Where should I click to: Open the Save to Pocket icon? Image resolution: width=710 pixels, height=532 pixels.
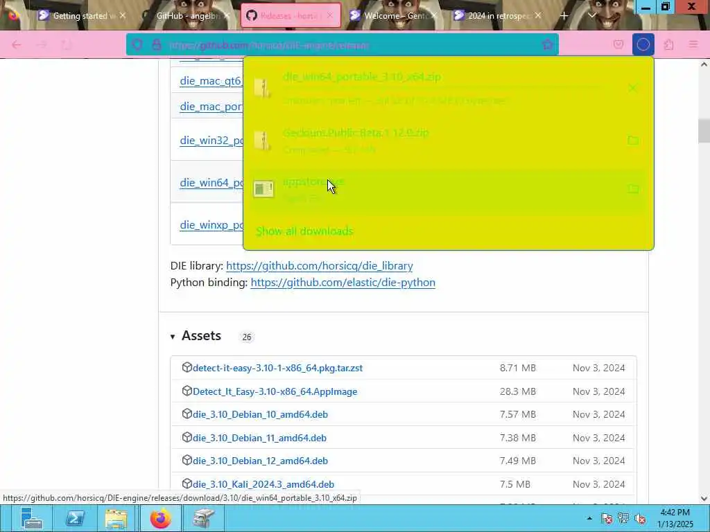pyautogui.click(x=618, y=45)
